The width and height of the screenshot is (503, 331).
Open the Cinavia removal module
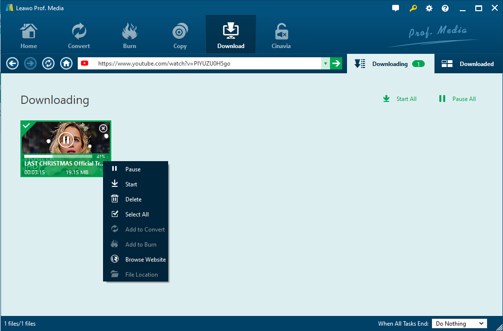point(281,36)
